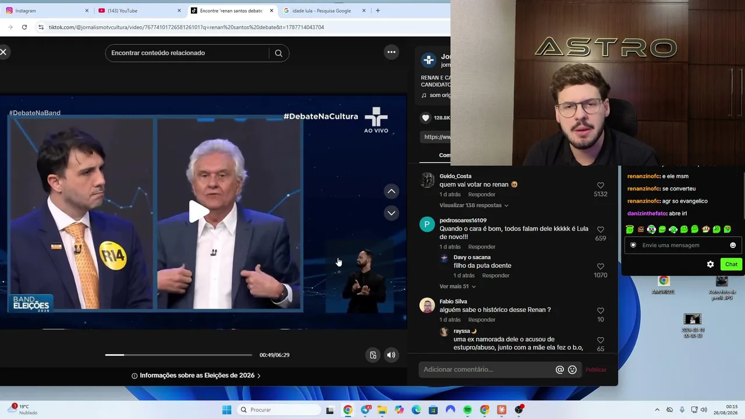Play the paused debate video
745x419 pixels.
click(198, 212)
